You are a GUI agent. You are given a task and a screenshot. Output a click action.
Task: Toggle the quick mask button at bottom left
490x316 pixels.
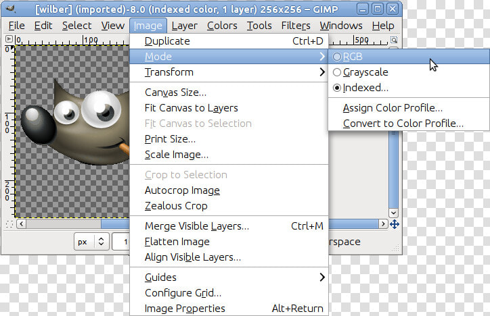(x=9, y=224)
